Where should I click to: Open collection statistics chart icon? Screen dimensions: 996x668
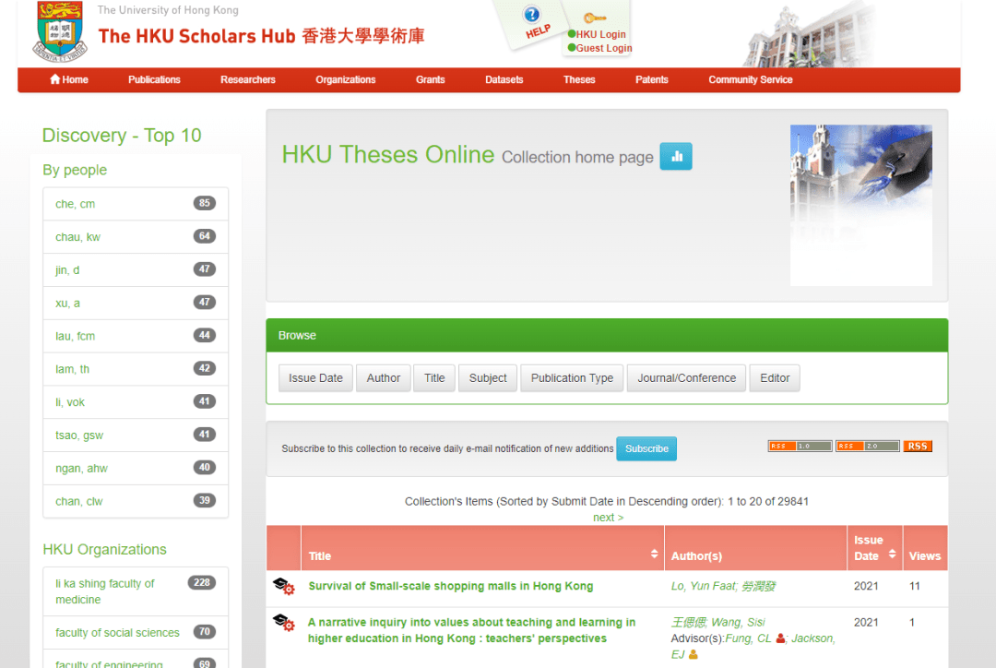pos(676,156)
